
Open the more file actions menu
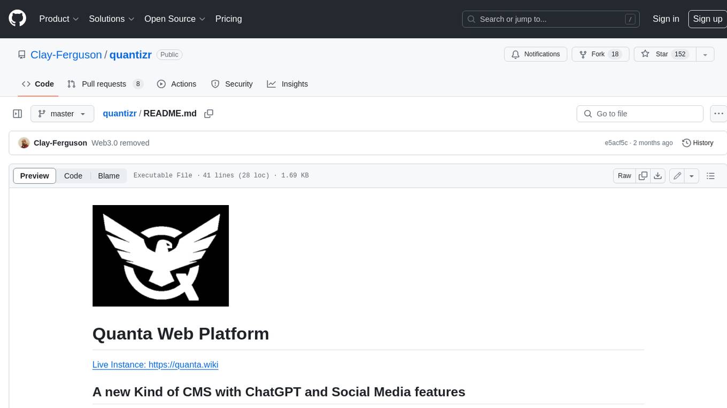pos(718,114)
